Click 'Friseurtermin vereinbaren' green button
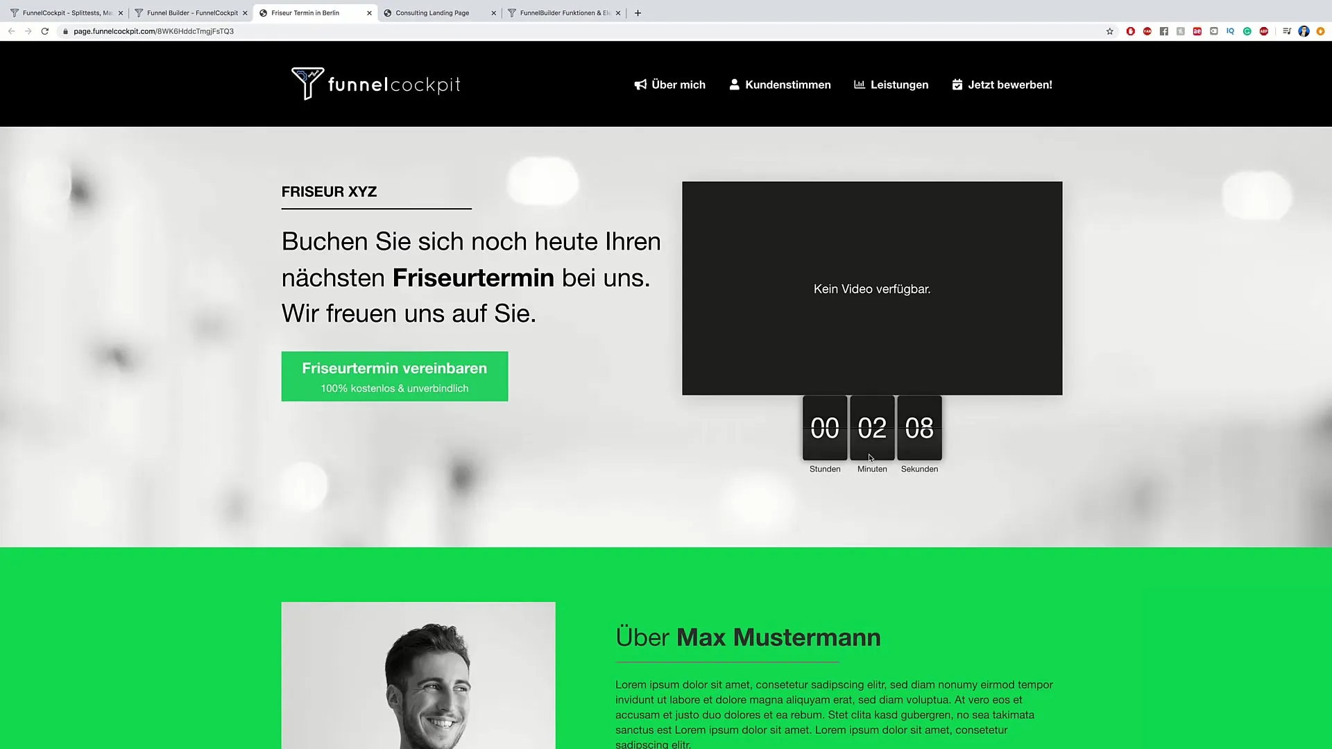 tap(394, 376)
